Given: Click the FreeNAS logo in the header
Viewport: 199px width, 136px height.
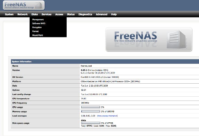Looking at the screenshot, I should click(24, 5).
